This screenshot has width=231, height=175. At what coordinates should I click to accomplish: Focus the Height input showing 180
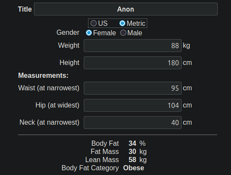click(133, 63)
